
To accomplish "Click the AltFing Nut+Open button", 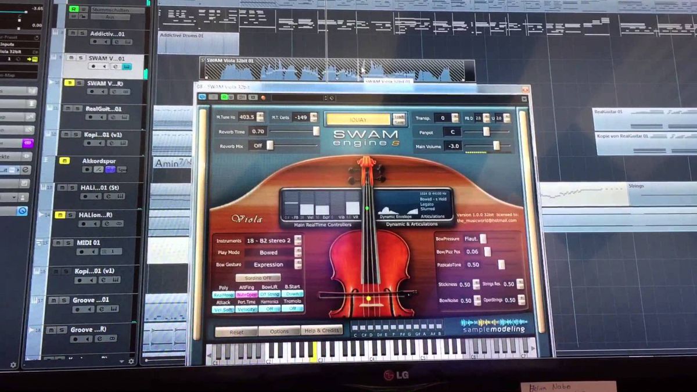I will 246,294.
